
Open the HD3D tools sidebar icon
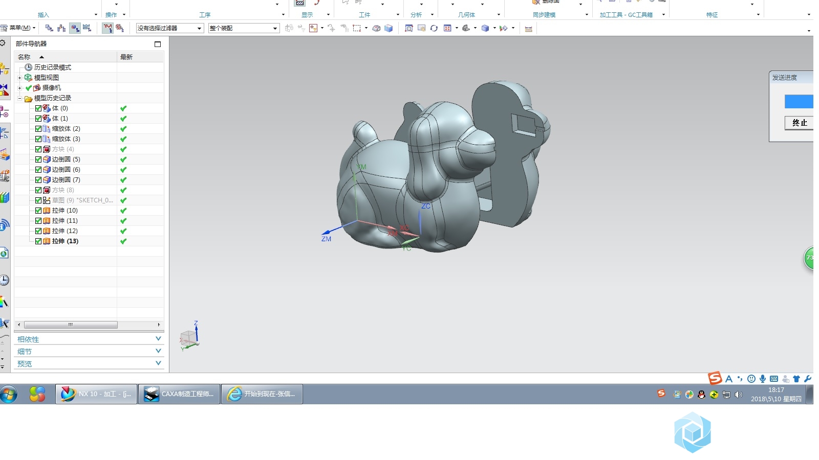coord(4,224)
